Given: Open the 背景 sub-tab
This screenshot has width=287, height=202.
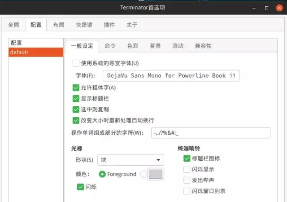Looking at the screenshot, I should (x=155, y=46).
